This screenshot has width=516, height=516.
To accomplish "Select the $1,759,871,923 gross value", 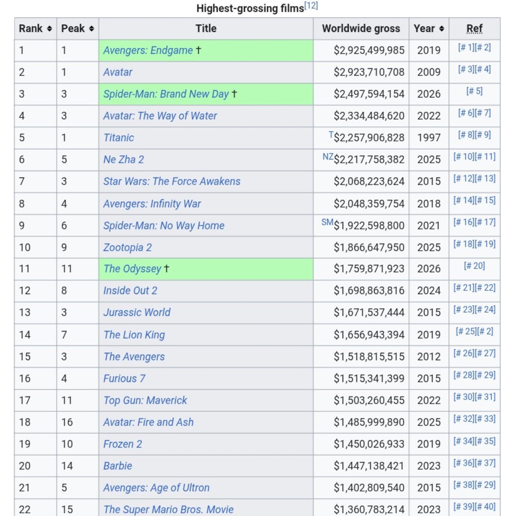I will 369,269.
